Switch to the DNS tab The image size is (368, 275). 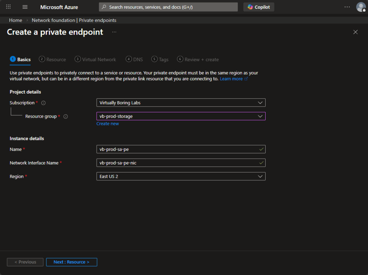point(134,59)
